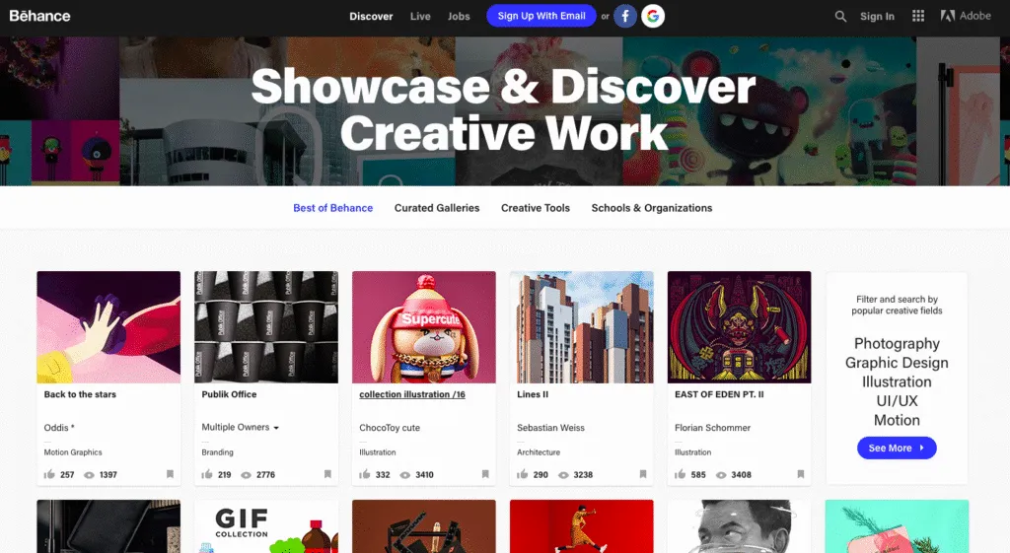Bookmark EAST OF EDEN PT. II project
The width and height of the screenshot is (1010, 553).
pyautogui.click(x=801, y=474)
